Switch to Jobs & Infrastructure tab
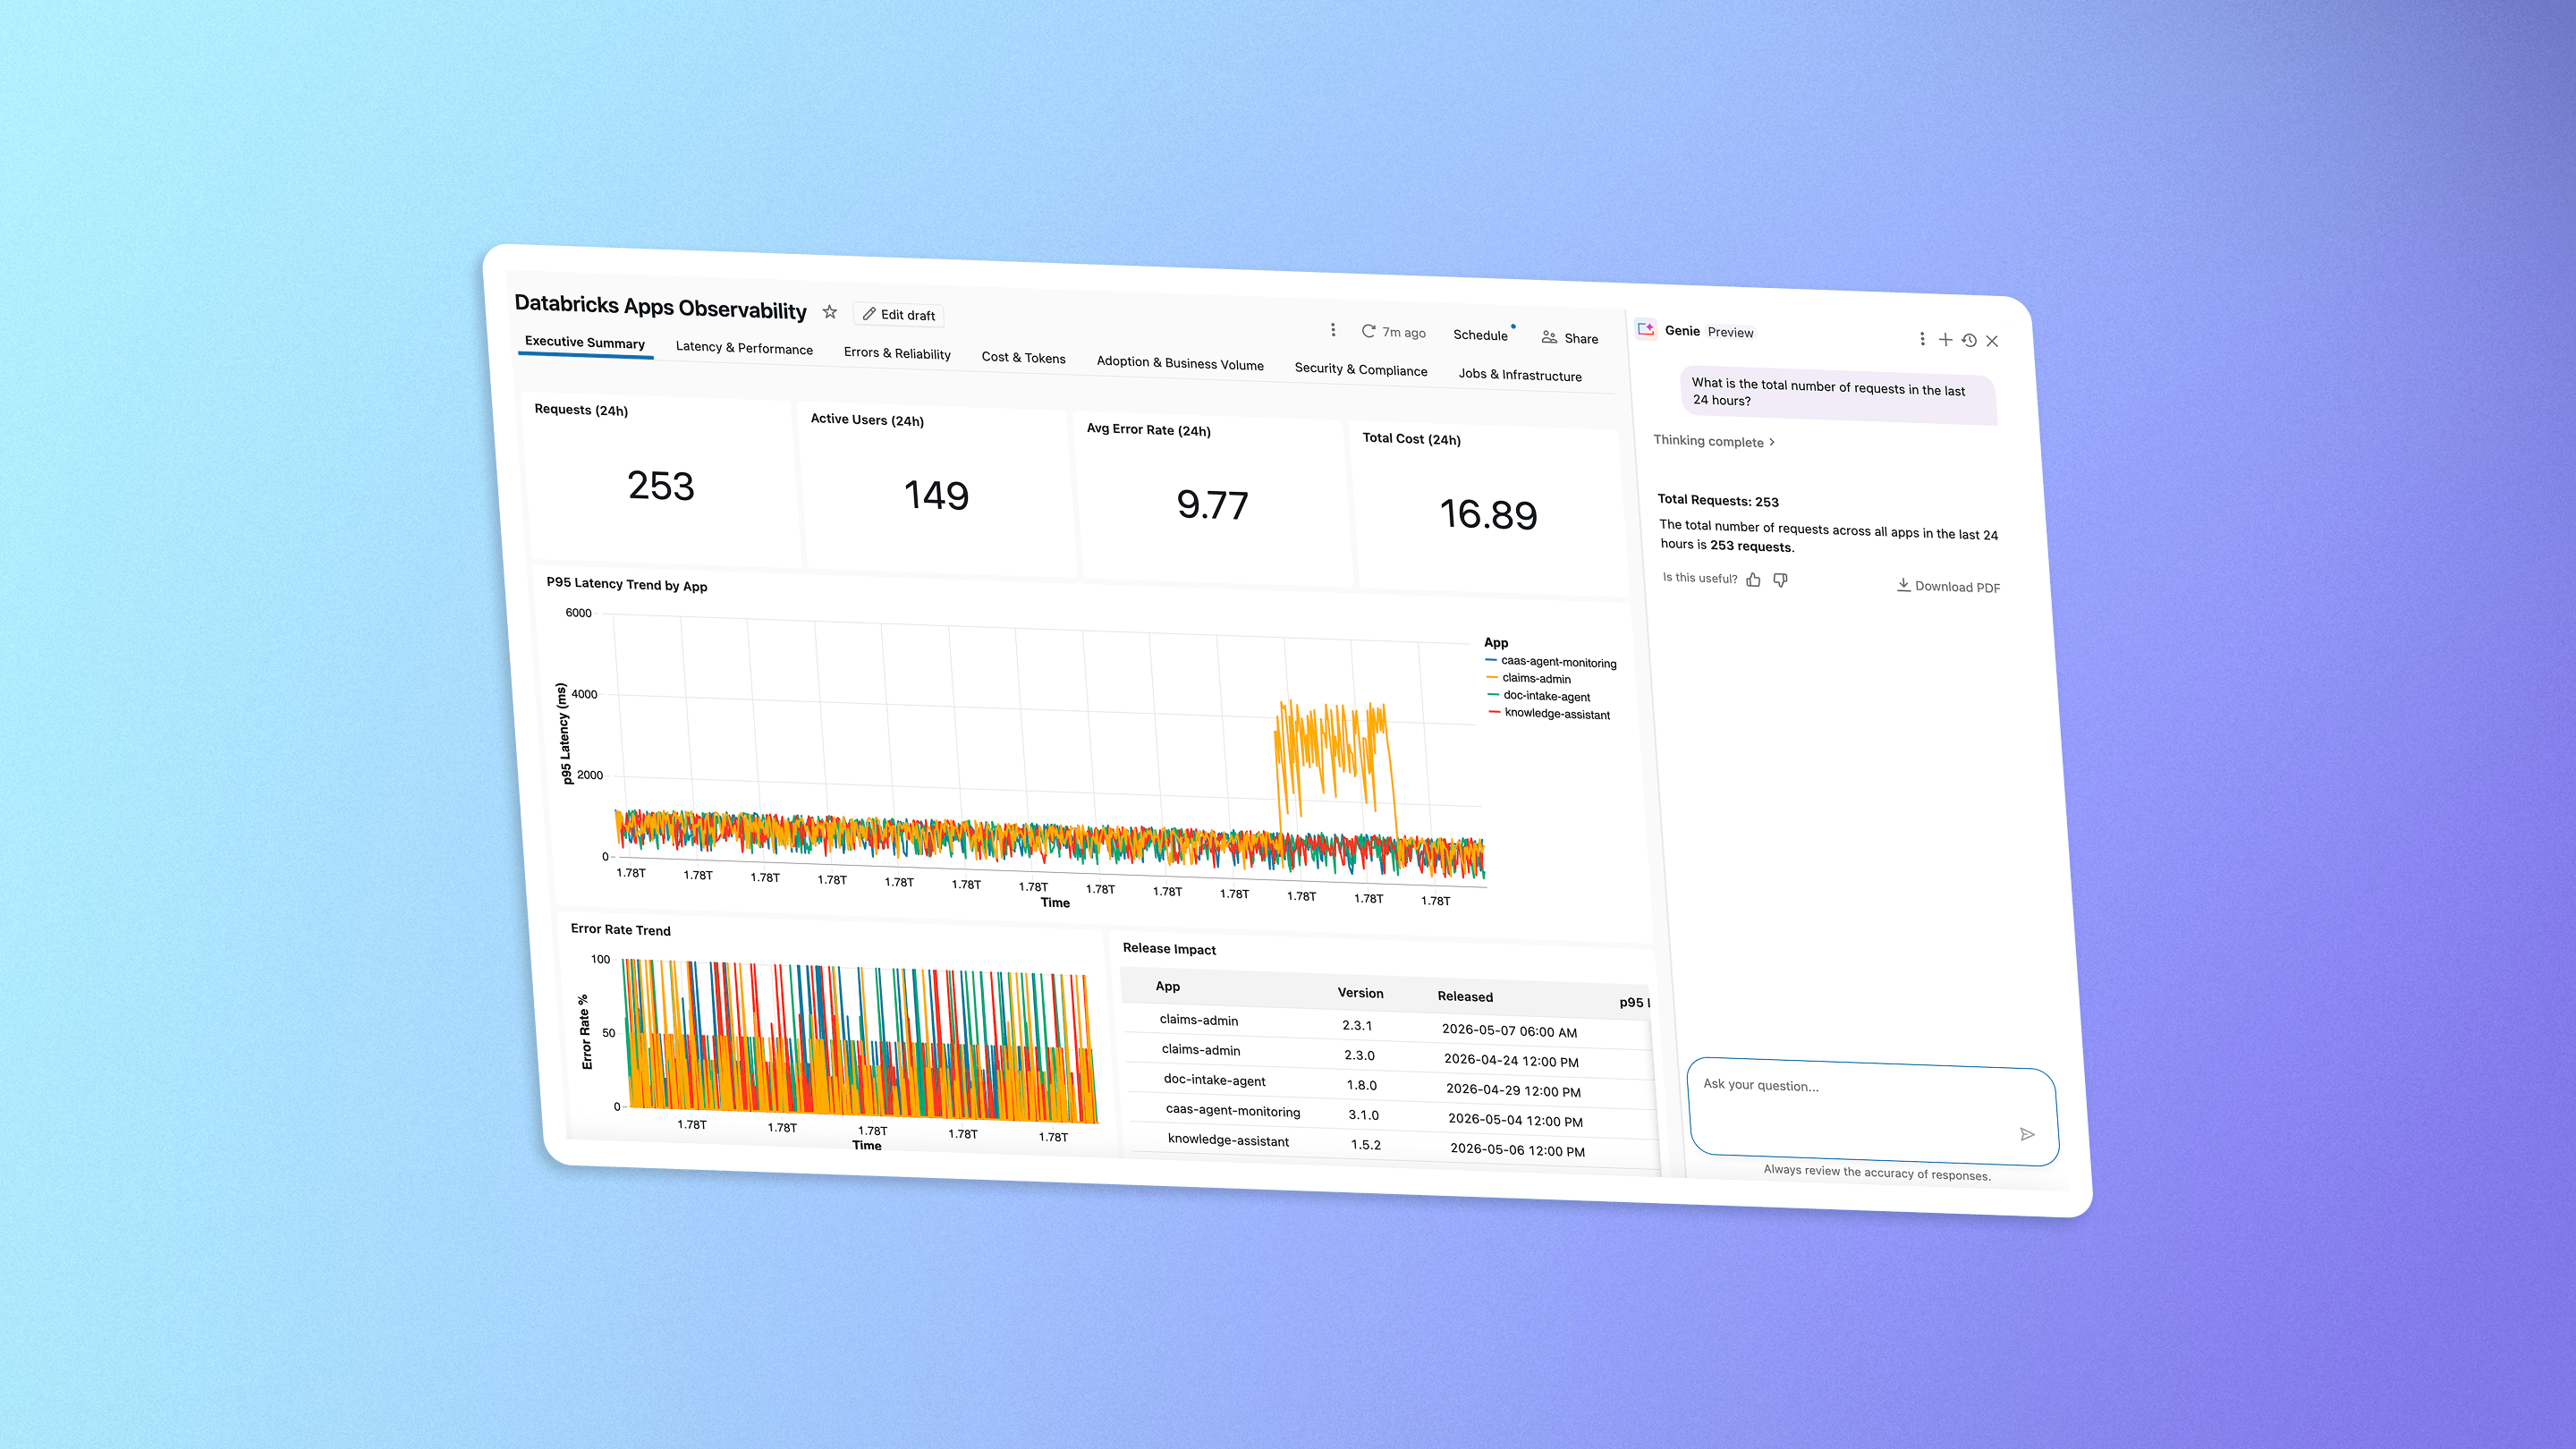2576x1449 pixels. coord(1520,375)
